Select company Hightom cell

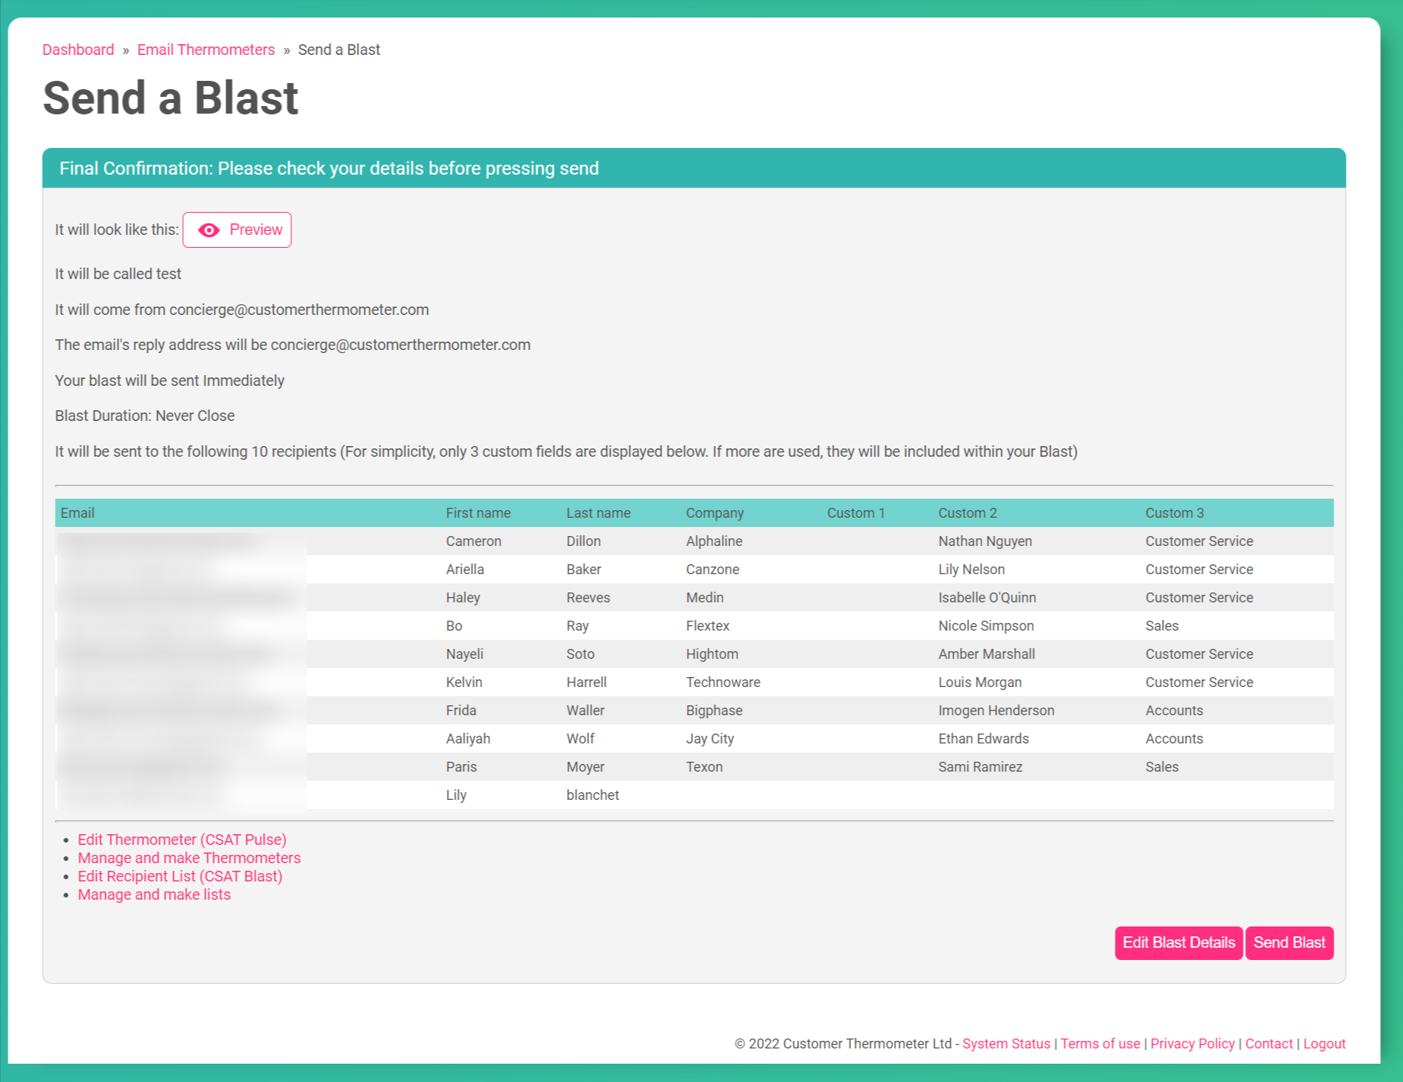click(712, 654)
